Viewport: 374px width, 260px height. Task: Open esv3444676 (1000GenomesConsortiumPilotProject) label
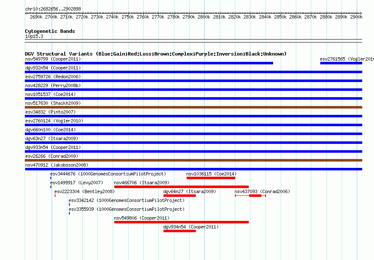(x=108, y=174)
